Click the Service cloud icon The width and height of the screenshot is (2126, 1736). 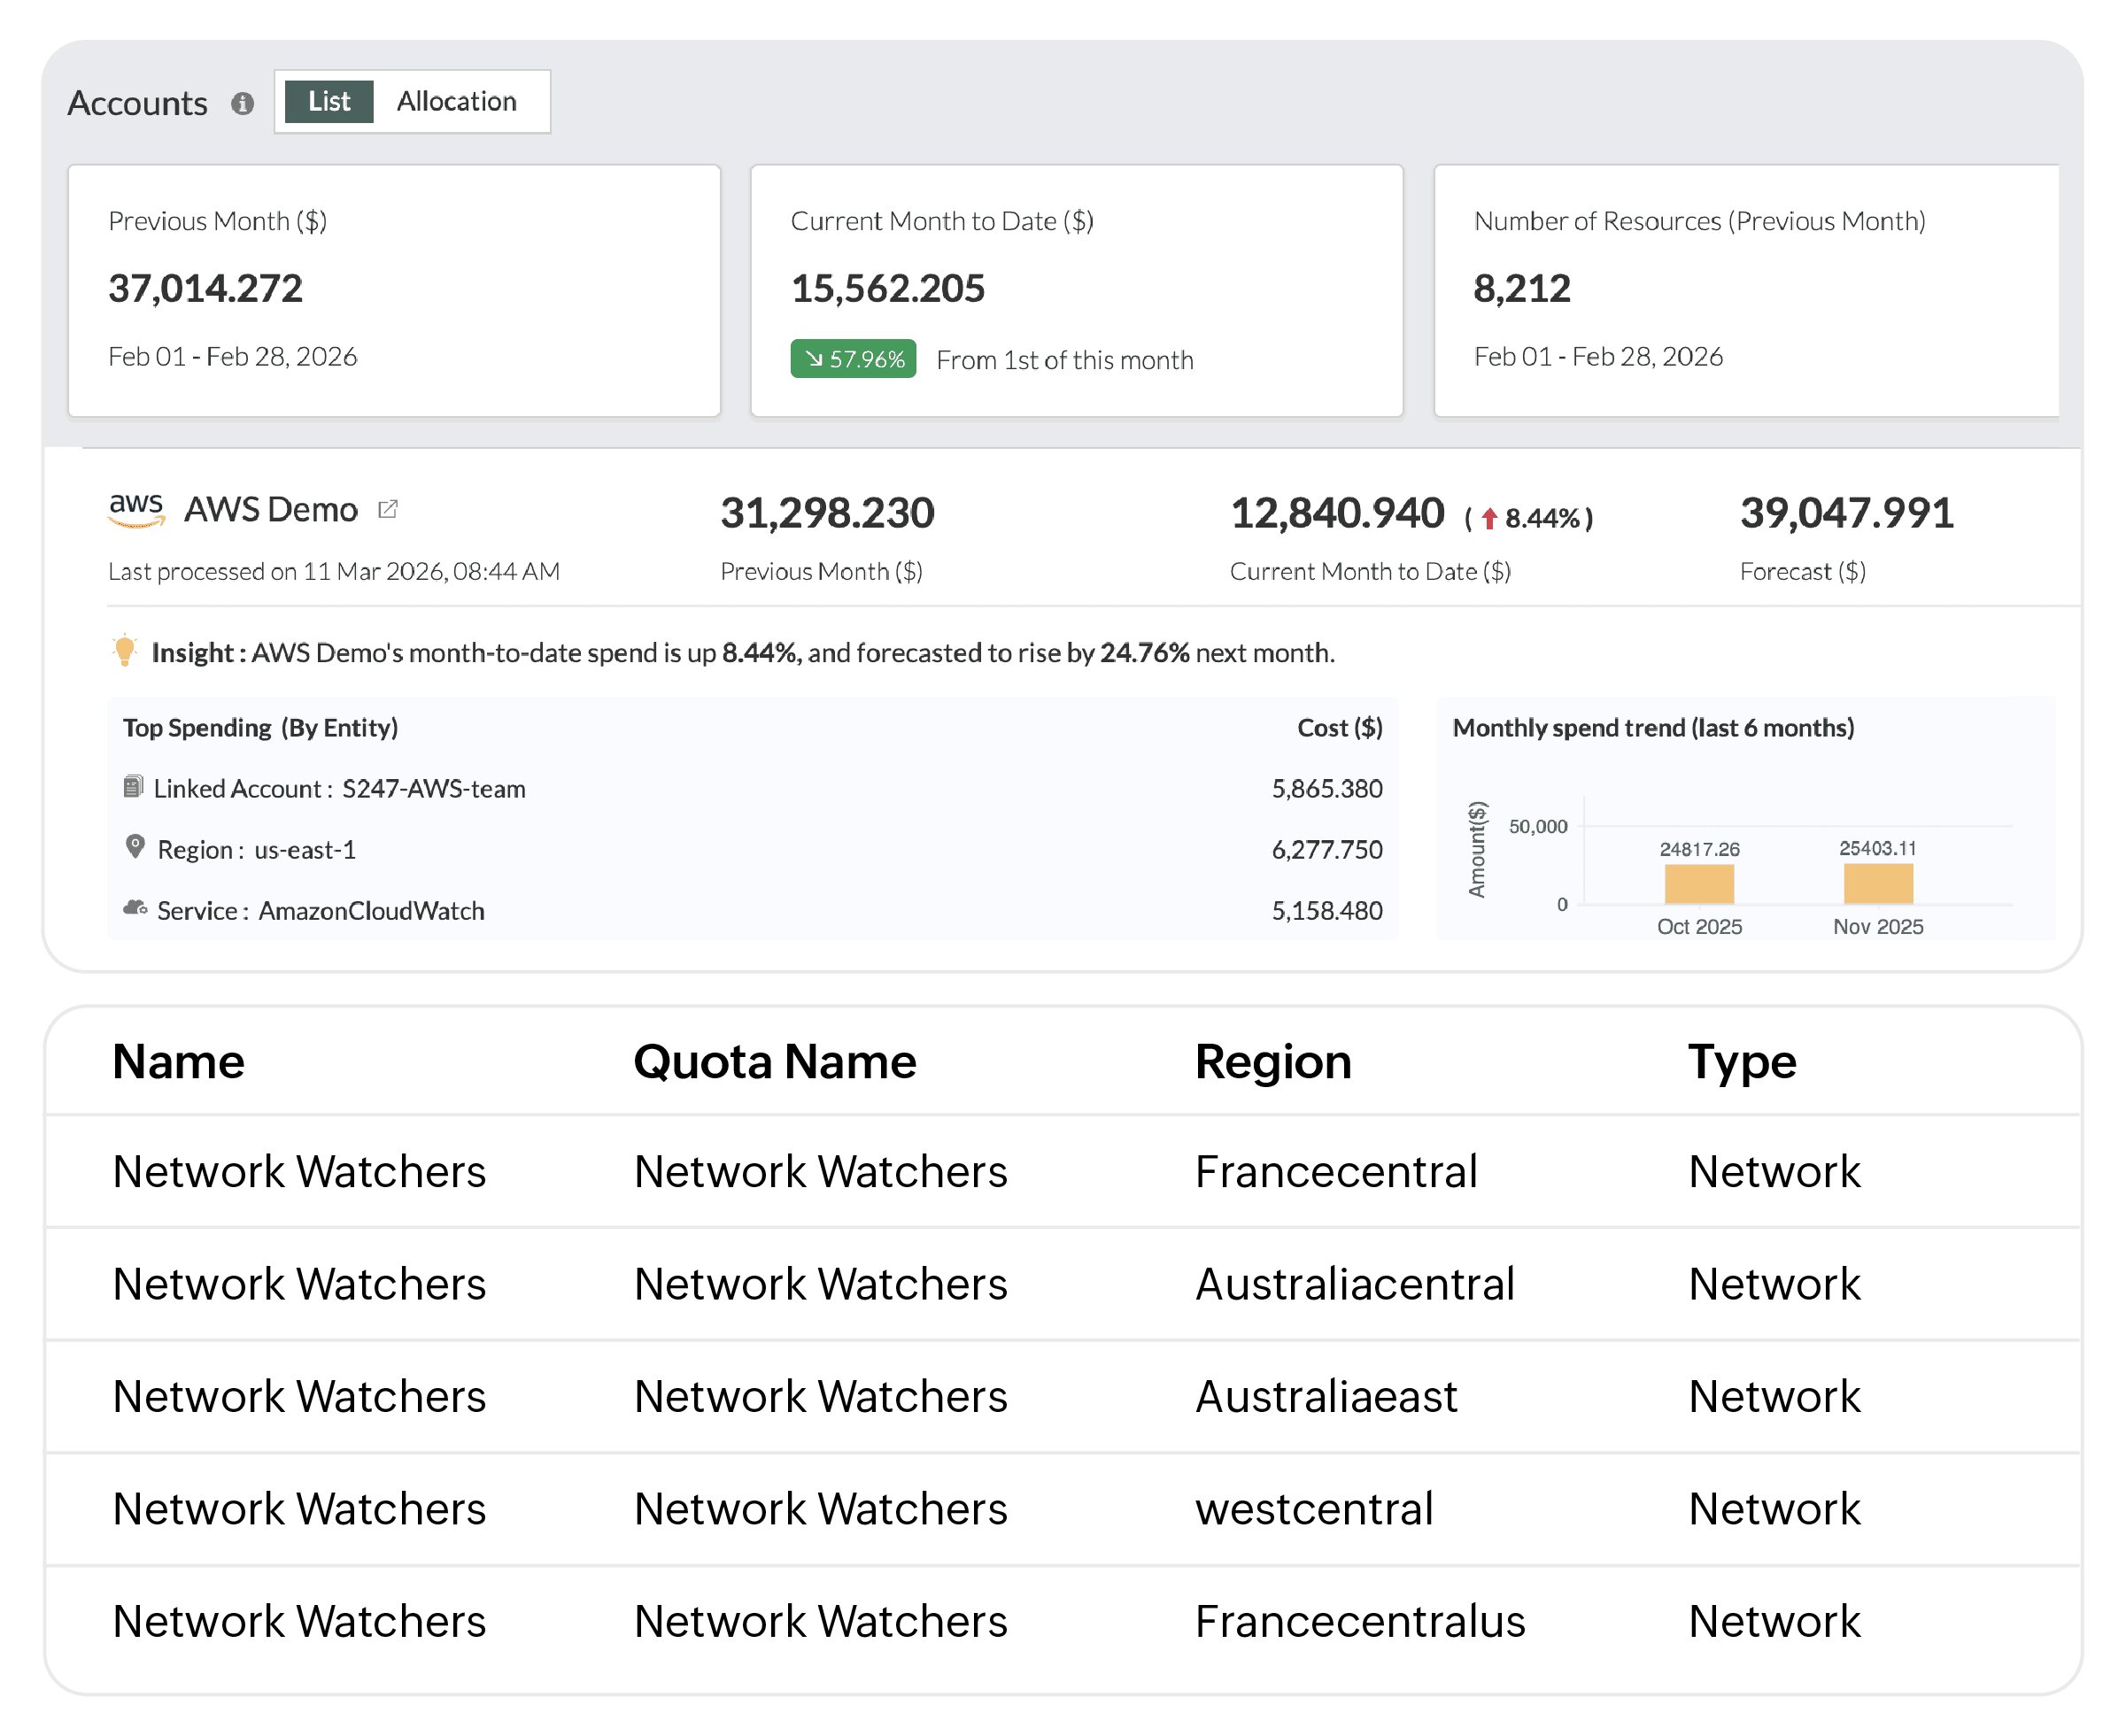[135, 908]
